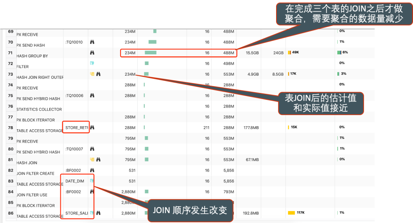
Task: Select the STATISTICS COLLECTOR operation
Action: click(x=39, y=109)
